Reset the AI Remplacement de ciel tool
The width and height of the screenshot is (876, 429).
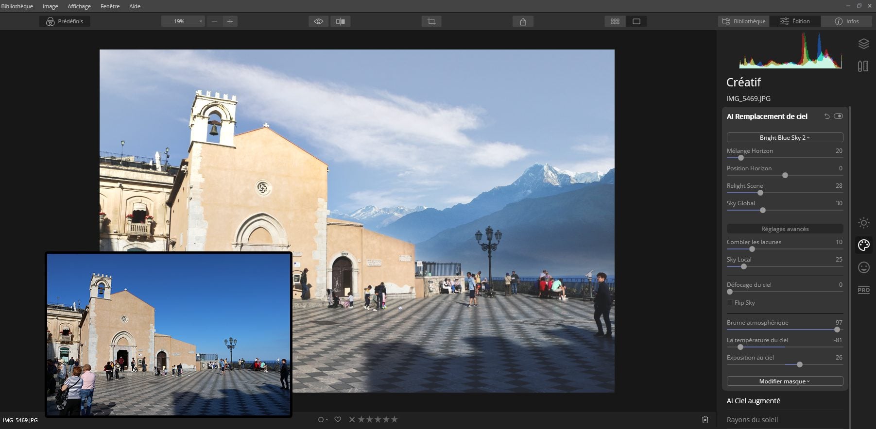tap(827, 116)
